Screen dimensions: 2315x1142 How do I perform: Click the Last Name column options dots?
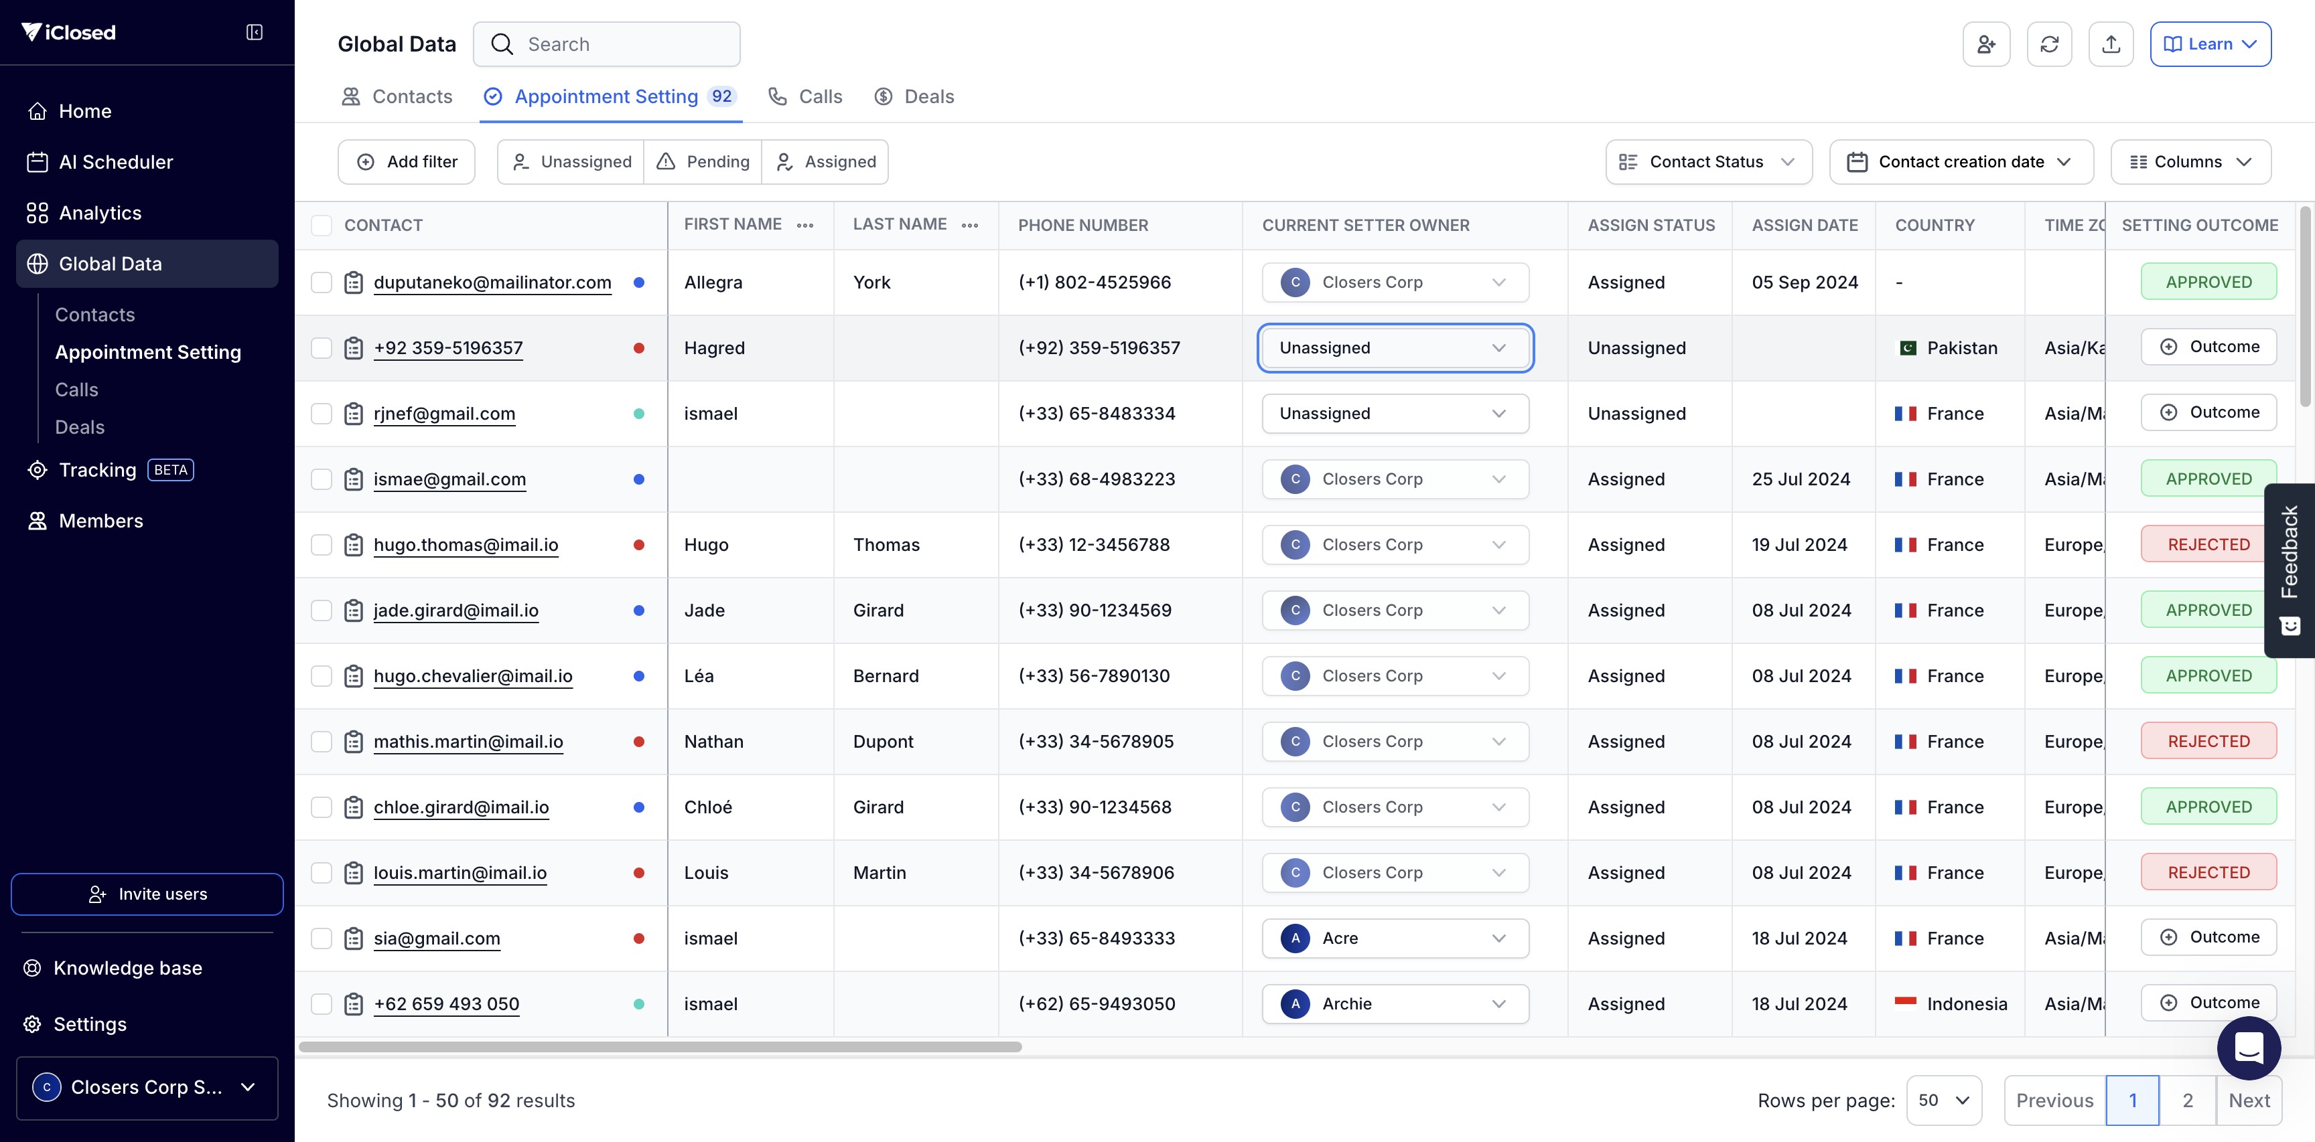(x=970, y=226)
